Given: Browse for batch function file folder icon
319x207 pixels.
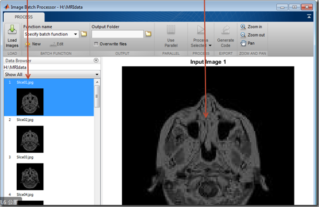Looking at the screenshot, I should 84,34.
